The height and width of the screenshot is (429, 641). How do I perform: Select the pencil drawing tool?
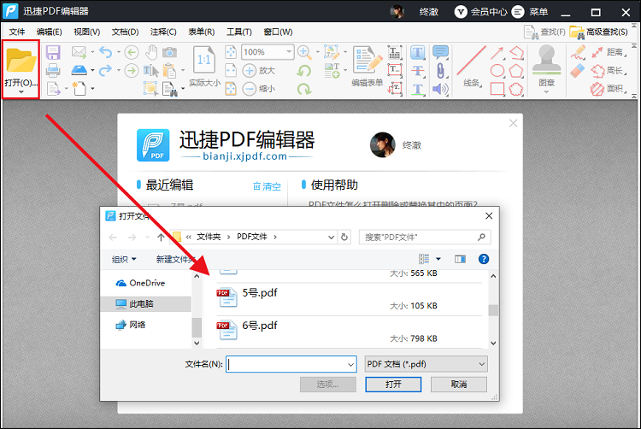[578, 52]
